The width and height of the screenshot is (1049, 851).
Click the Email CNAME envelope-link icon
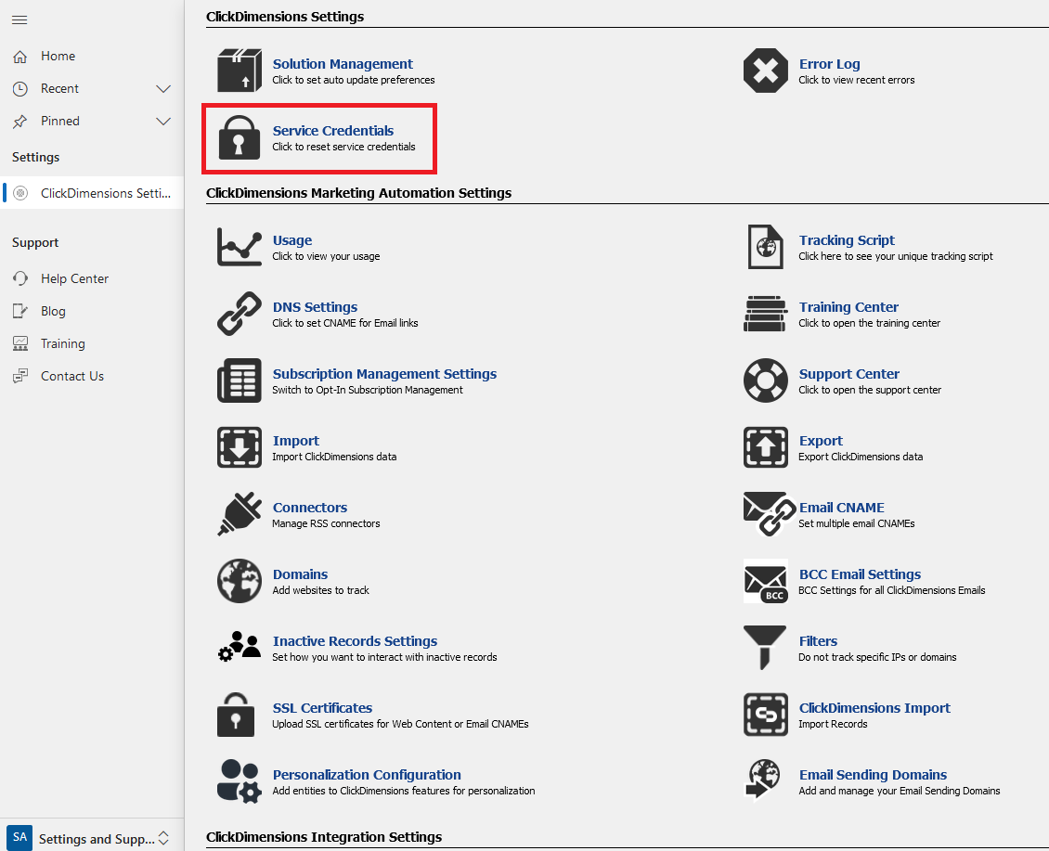(770, 514)
